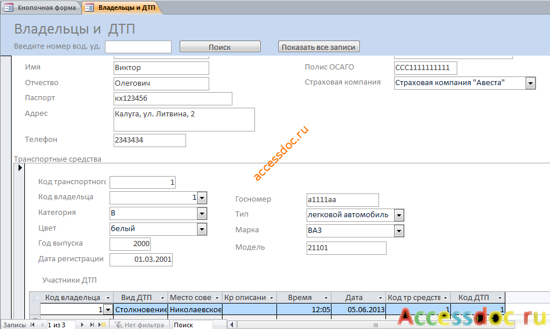
Task: Open 'Дата' column filter arrow
Action: (x=380, y=298)
